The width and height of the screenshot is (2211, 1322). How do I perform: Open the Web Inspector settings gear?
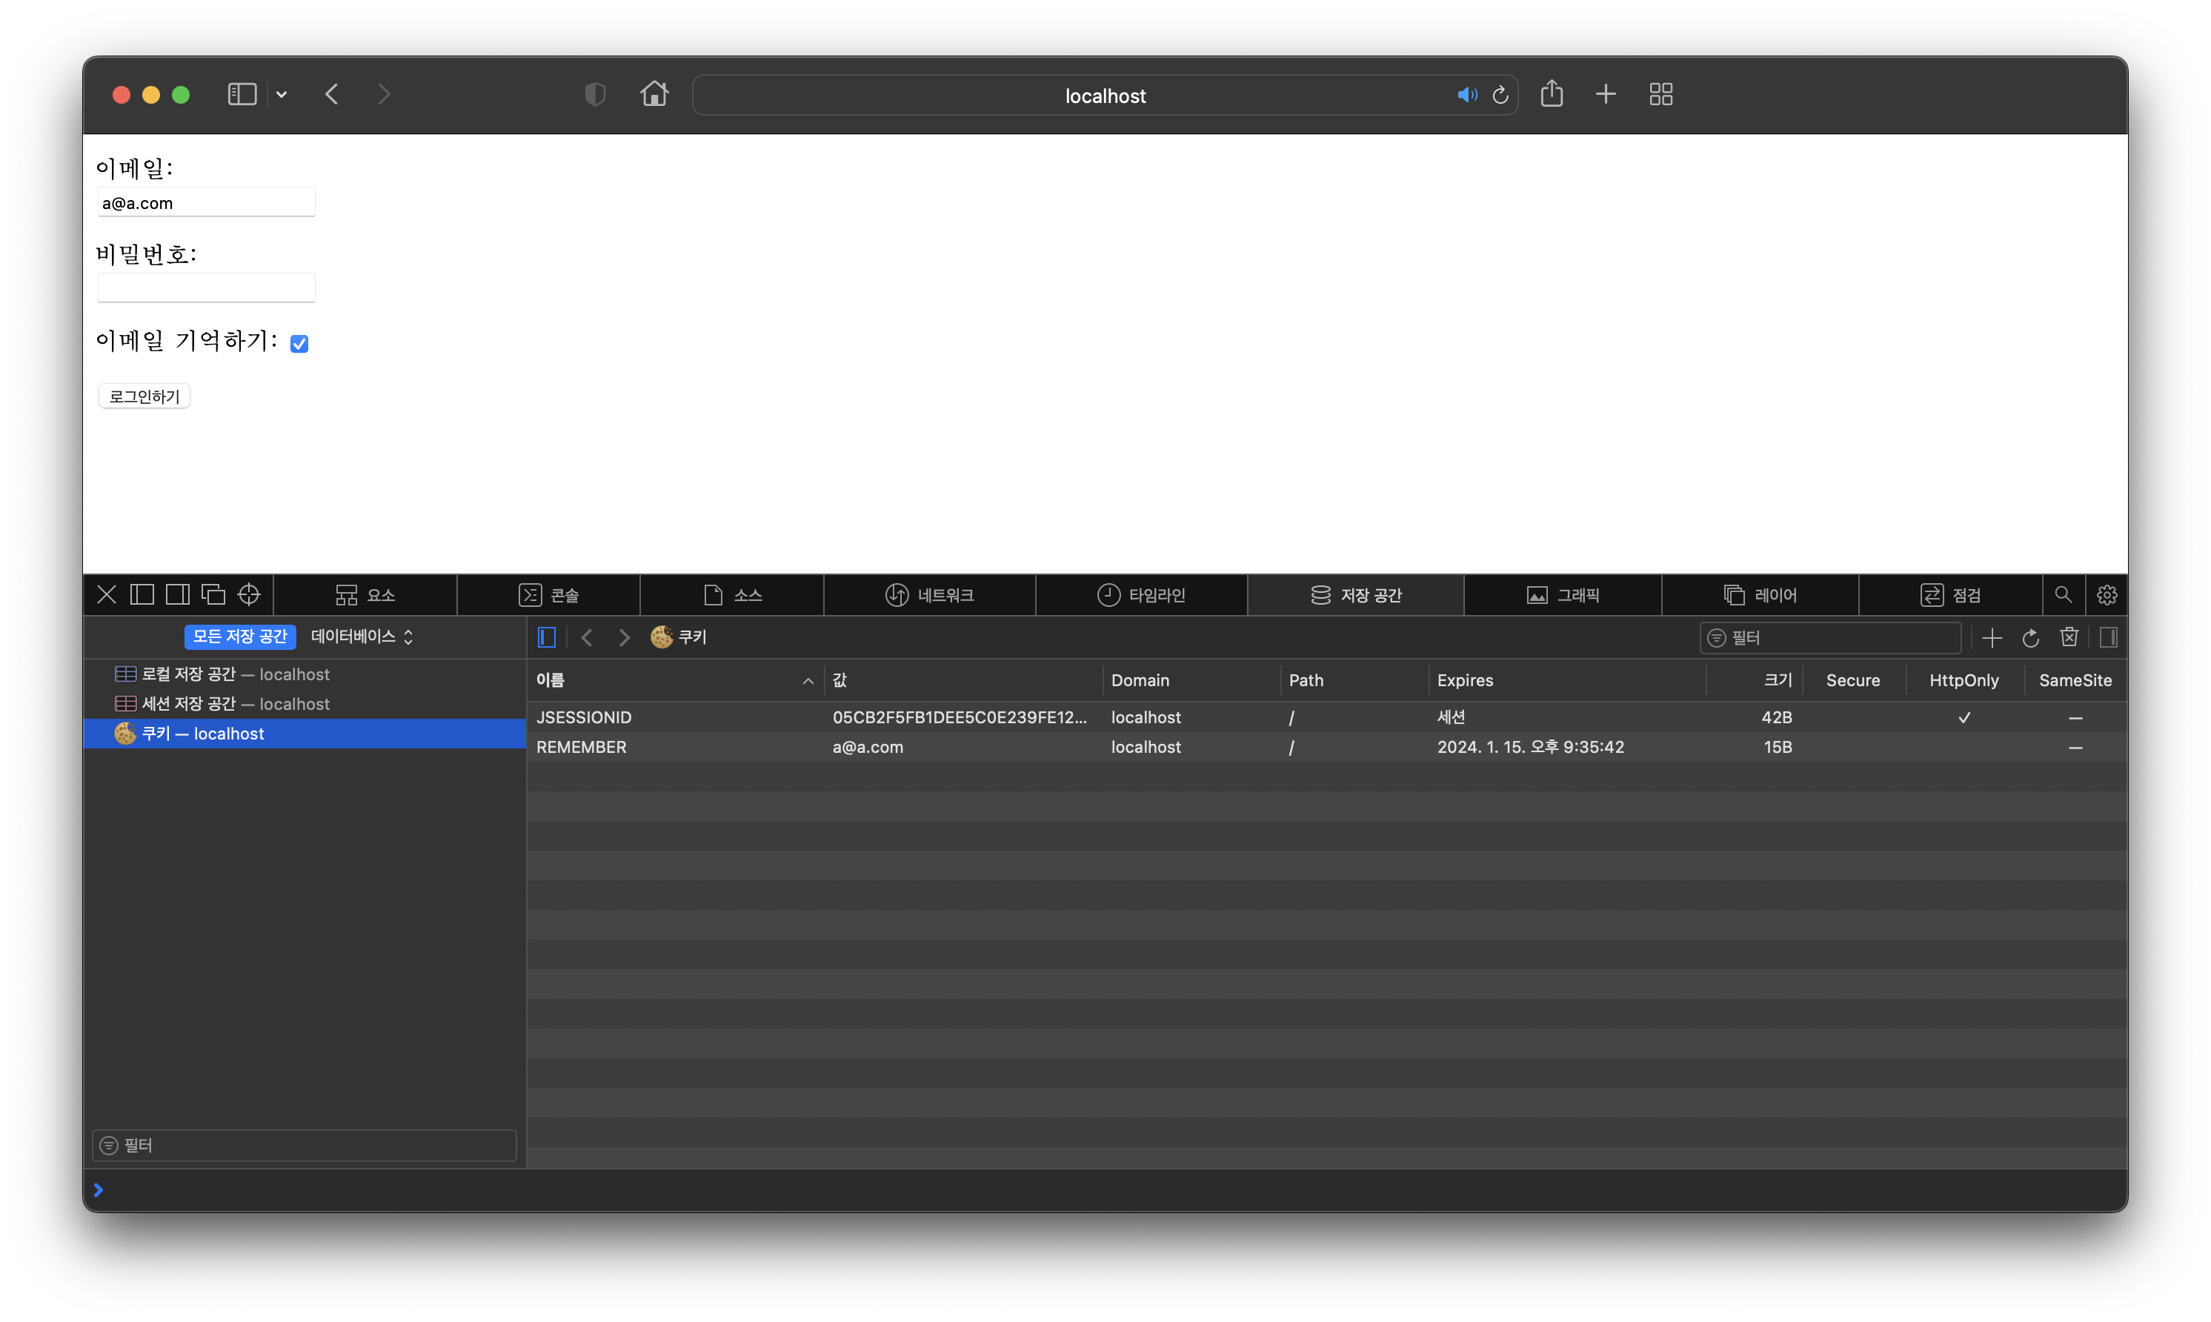point(2106,595)
